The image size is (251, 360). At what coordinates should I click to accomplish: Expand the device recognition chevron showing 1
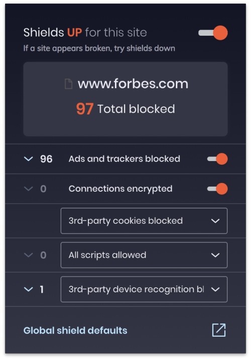click(x=29, y=289)
